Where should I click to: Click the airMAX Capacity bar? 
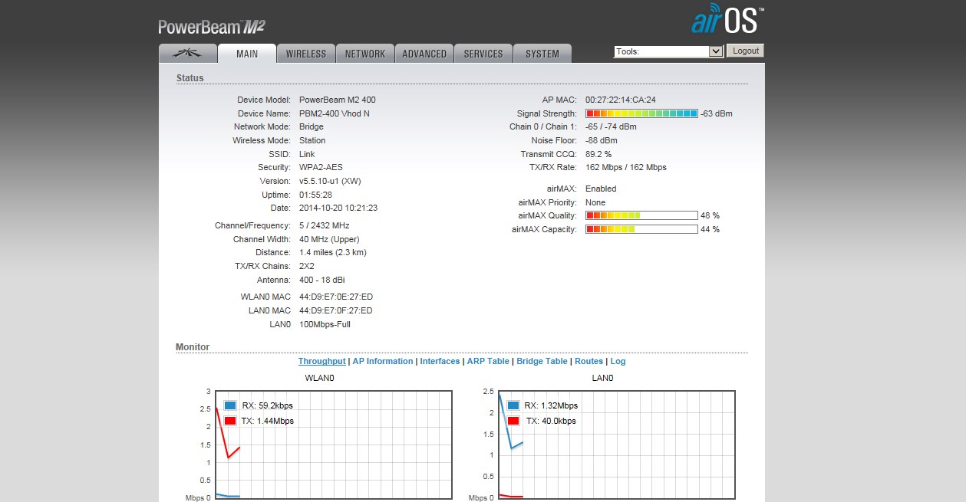(x=641, y=229)
